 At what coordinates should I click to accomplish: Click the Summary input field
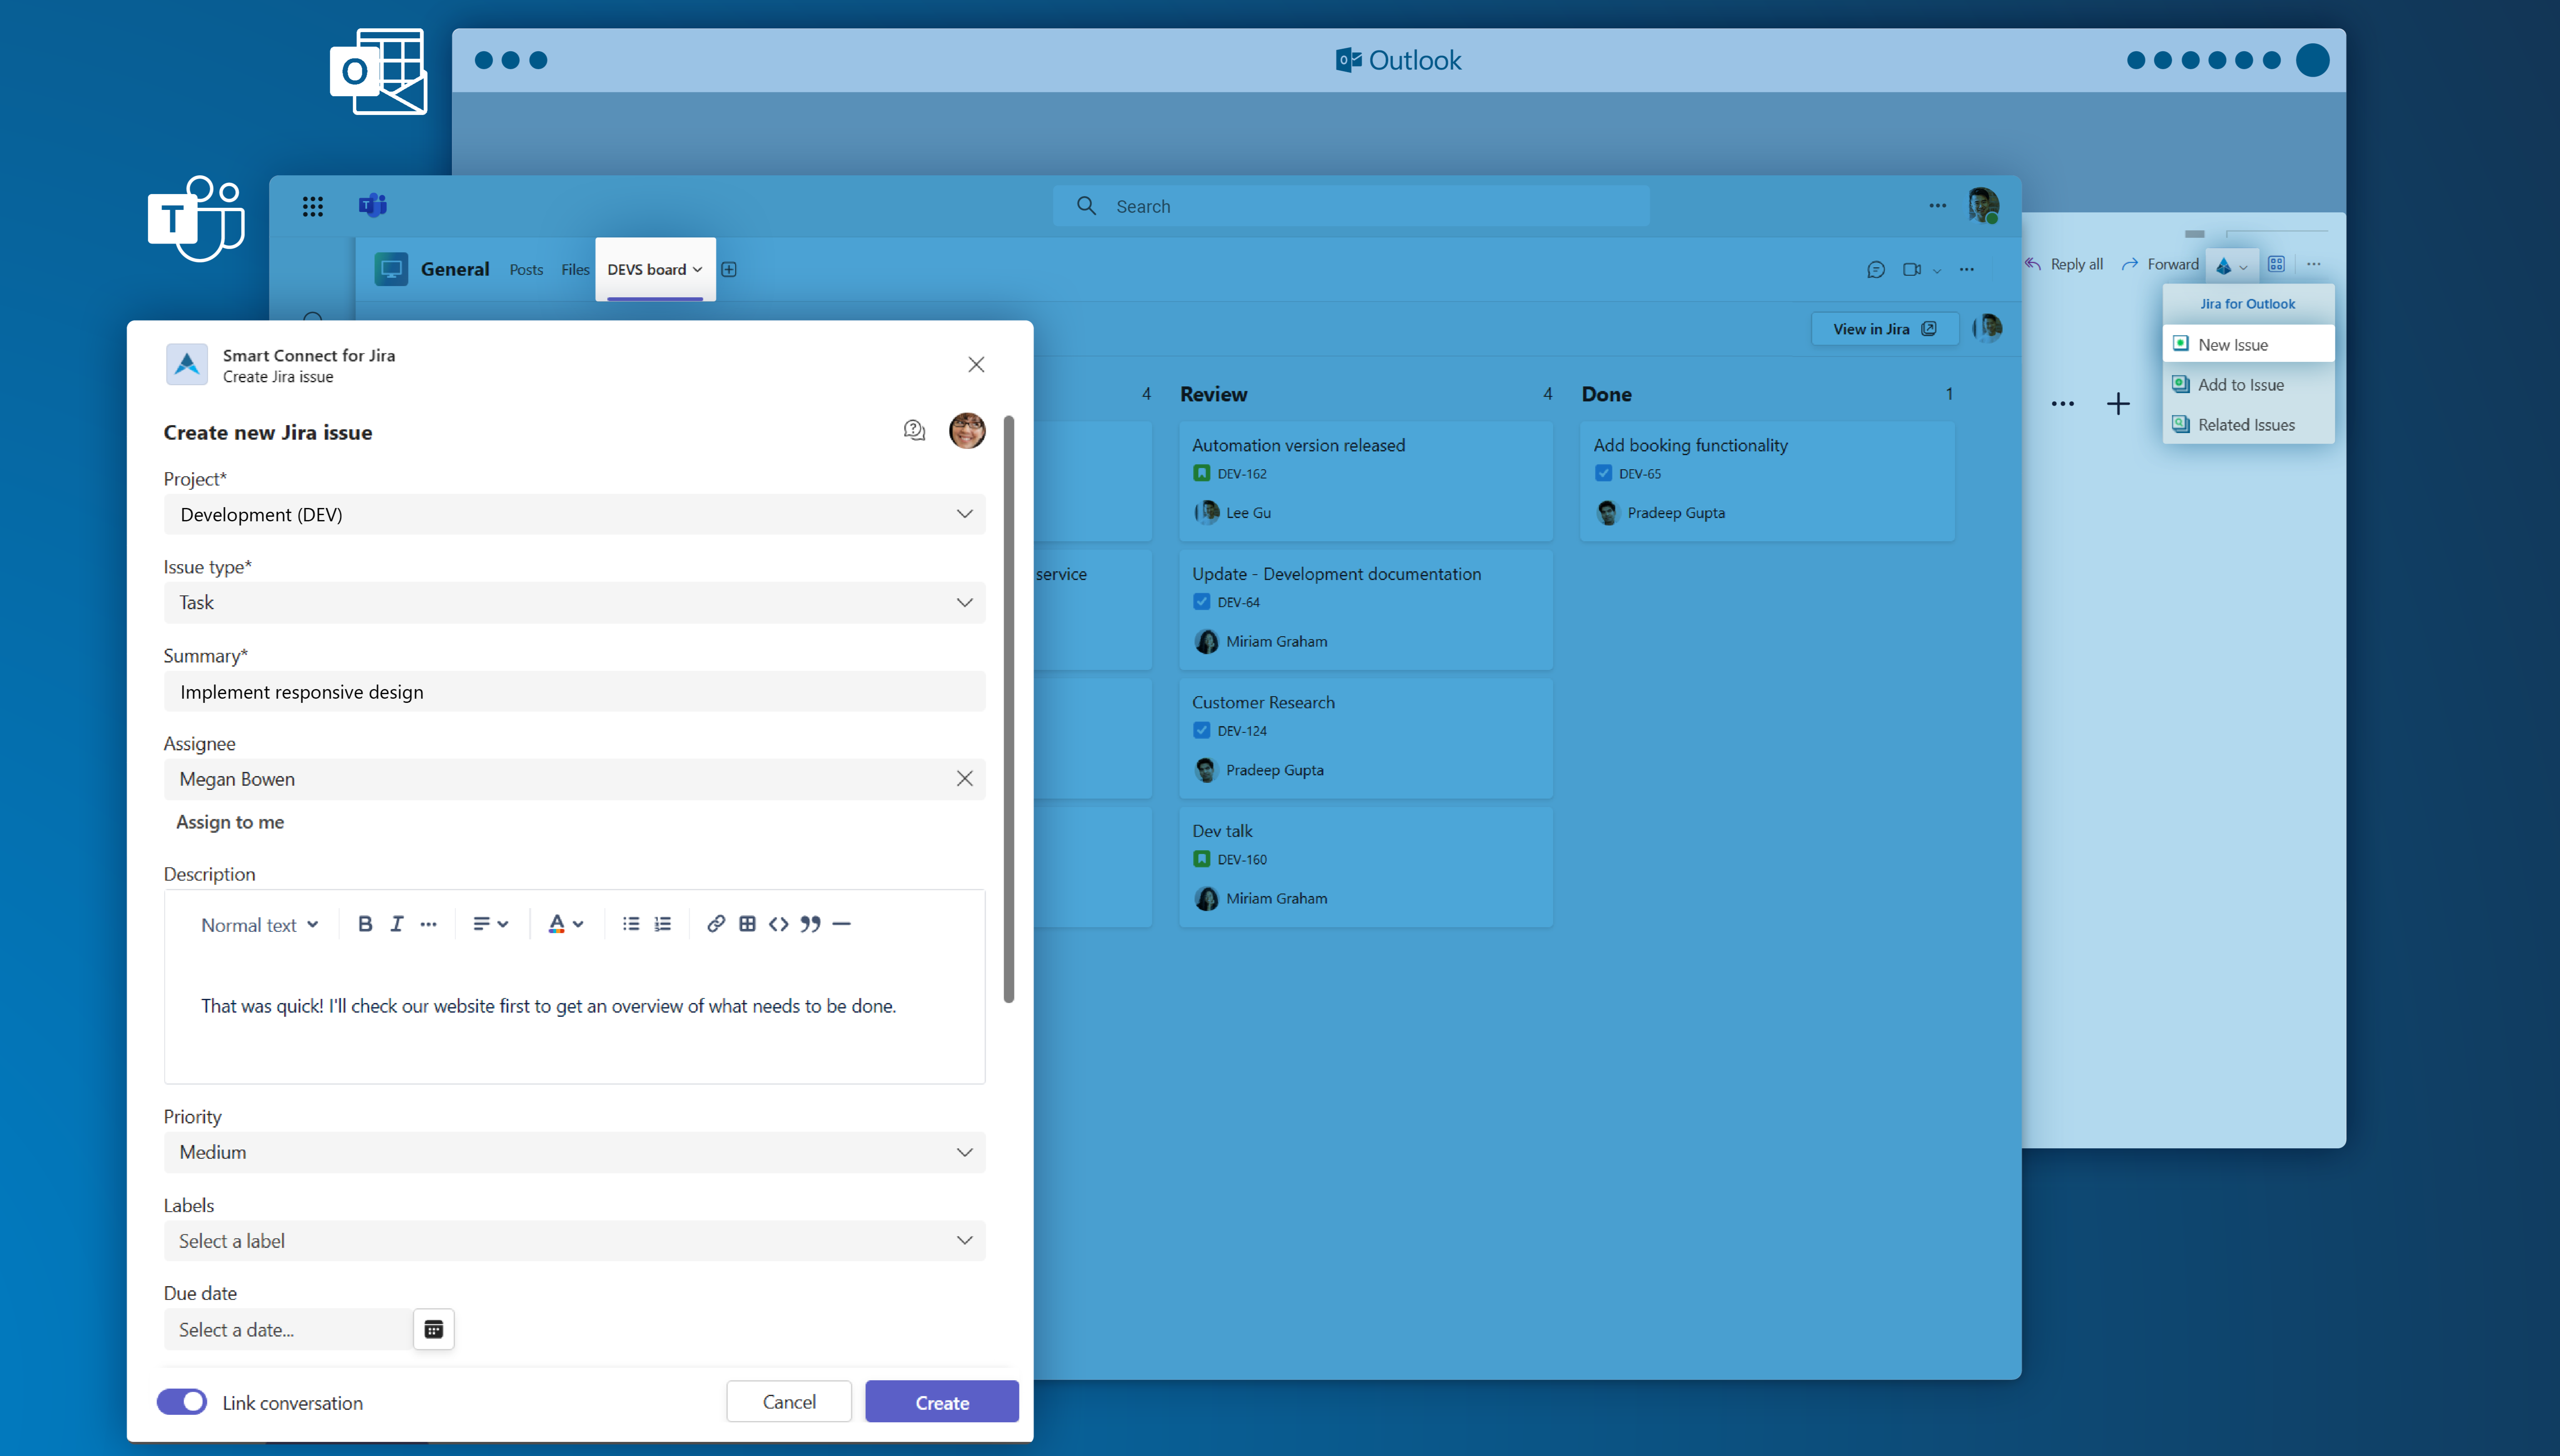click(574, 692)
